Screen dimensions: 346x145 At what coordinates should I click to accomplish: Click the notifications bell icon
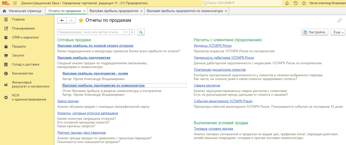pyautogui.click(x=287, y=3)
